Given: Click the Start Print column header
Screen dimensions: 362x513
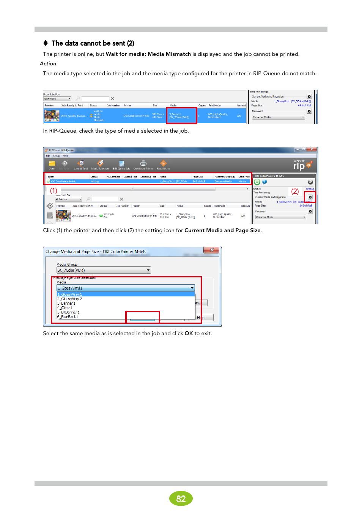Looking at the screenshot, I should tap(244, 177).
